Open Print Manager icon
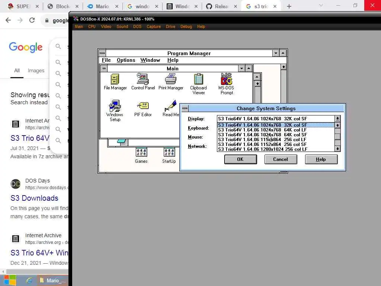This screenshot has width=381, height=286. pos(171,82)
